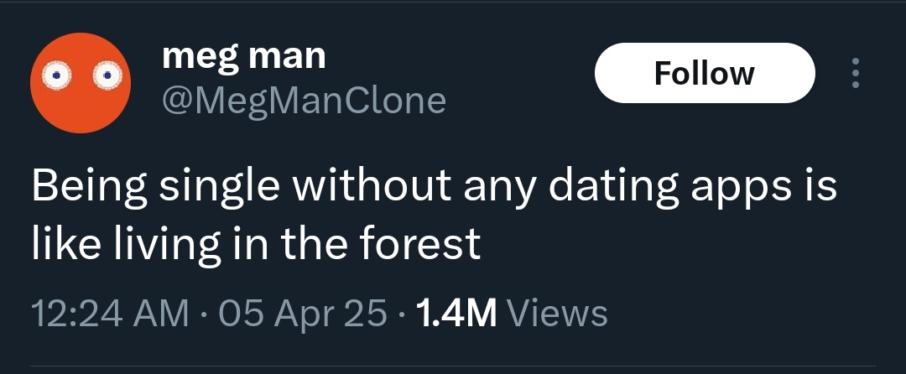
Task: Open the vertical three-dot more options menu
Action: tap(855, 74)
